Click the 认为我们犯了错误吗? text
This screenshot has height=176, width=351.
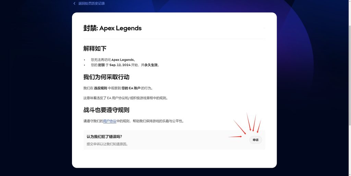[104, 137]
